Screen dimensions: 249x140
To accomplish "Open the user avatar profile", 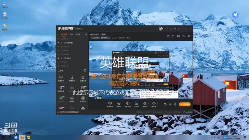I will click(161, 29).
